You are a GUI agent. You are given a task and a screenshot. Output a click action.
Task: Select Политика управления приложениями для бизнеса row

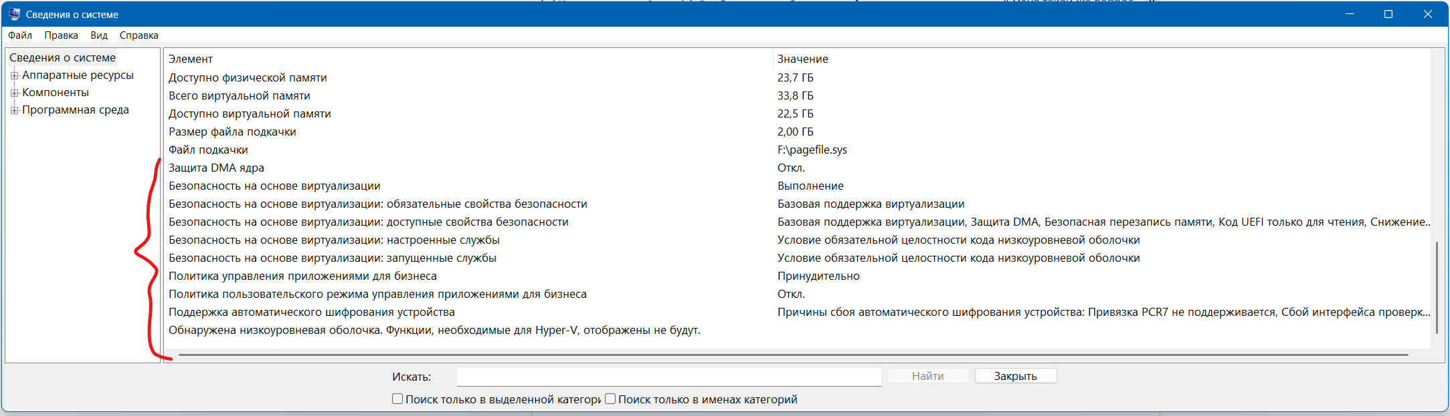pyautogui.click(x=796, y=276)
